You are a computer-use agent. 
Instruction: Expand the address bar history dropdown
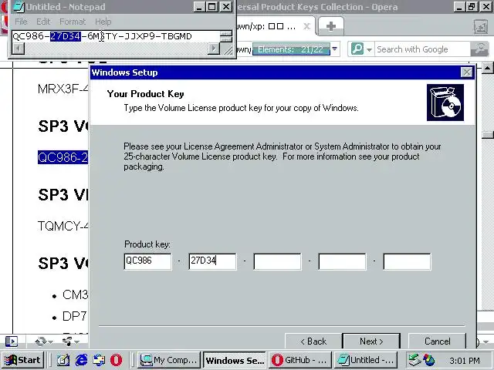(334, 49)
